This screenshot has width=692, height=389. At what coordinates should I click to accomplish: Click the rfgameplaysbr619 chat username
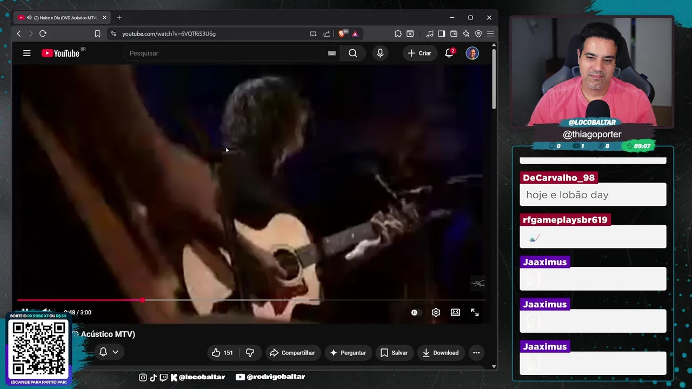[565, 220]
